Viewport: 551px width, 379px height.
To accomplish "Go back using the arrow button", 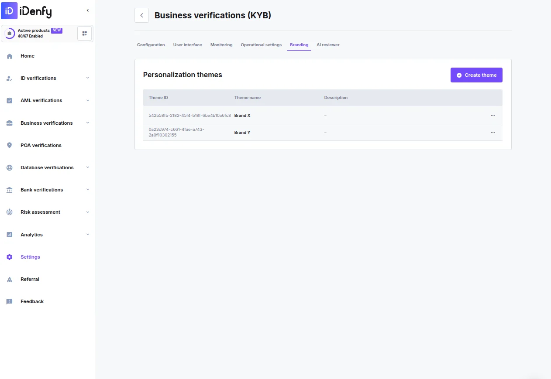I will click(141, 15).
